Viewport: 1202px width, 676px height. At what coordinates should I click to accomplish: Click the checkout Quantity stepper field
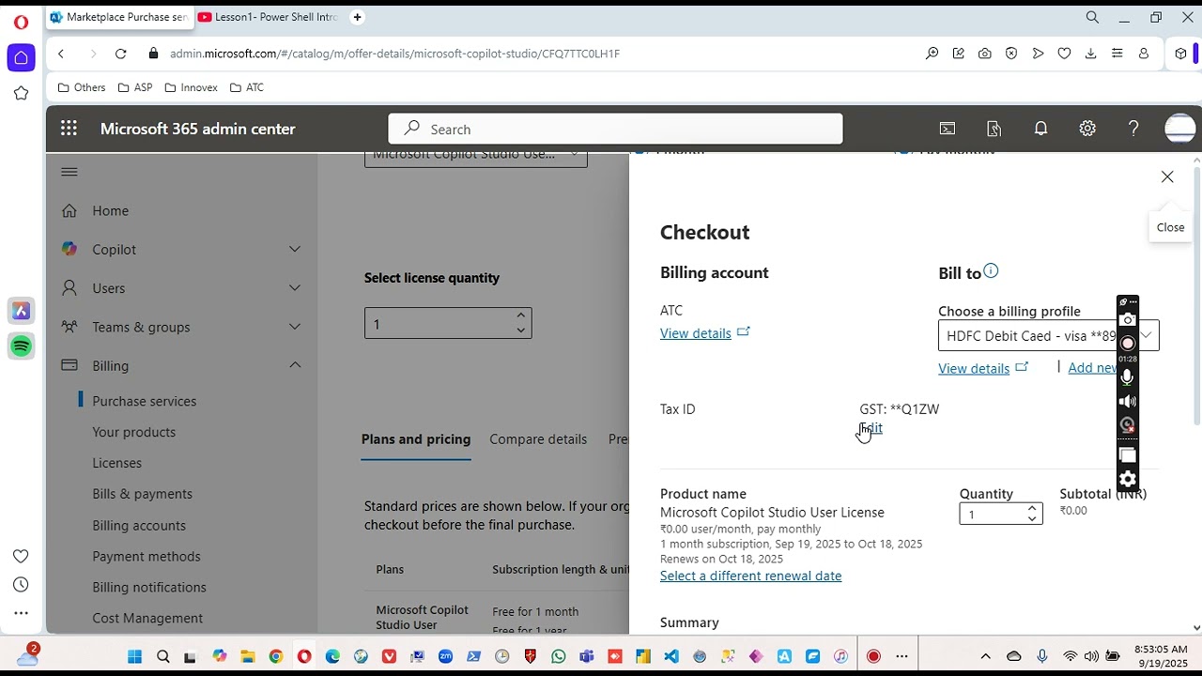pyautogui.click(x=1001, y=515)
